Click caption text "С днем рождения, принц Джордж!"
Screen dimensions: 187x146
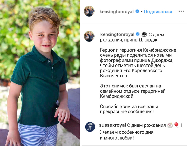pos(132,37)
